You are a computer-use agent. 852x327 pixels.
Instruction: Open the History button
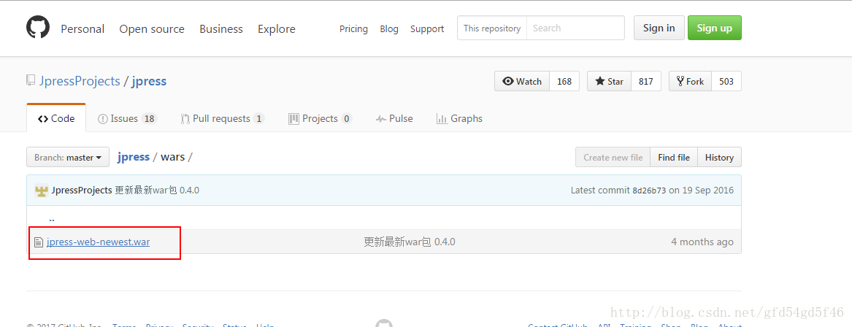click(x=719, y=157)
